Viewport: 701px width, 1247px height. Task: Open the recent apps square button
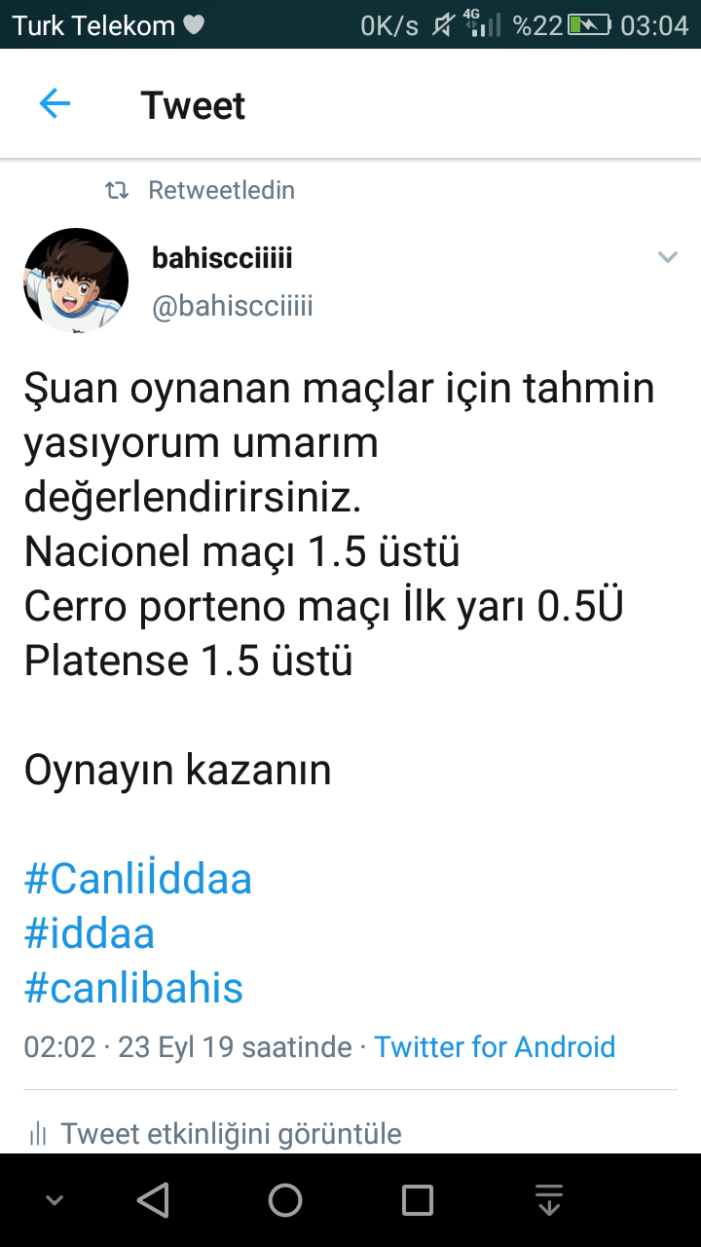418,1200
